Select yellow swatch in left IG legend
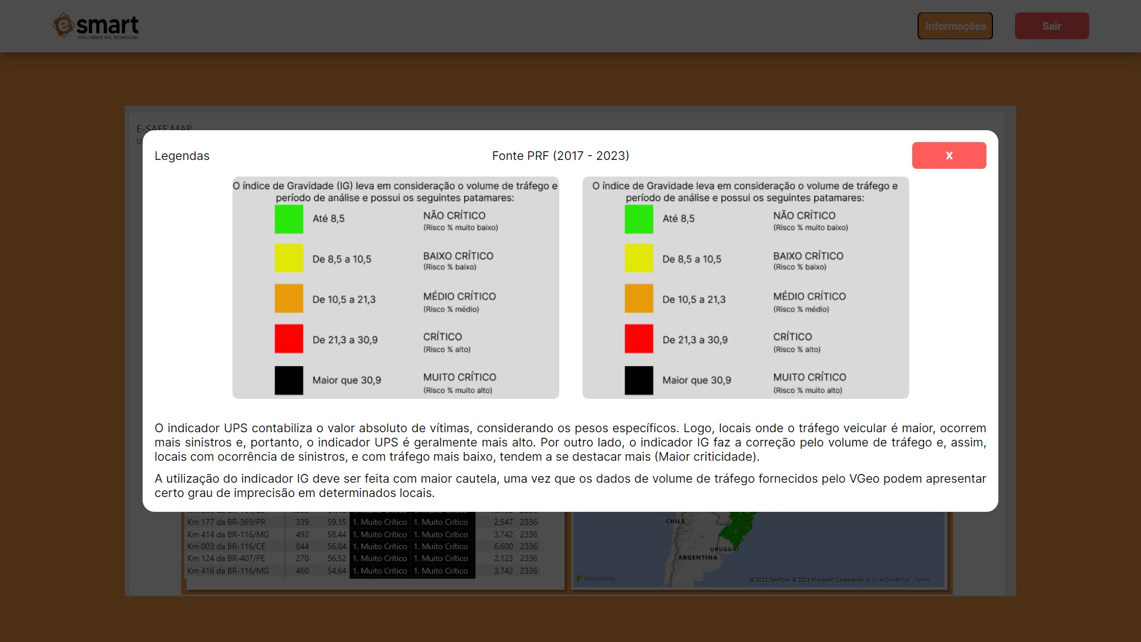 [x=289, y=258]
